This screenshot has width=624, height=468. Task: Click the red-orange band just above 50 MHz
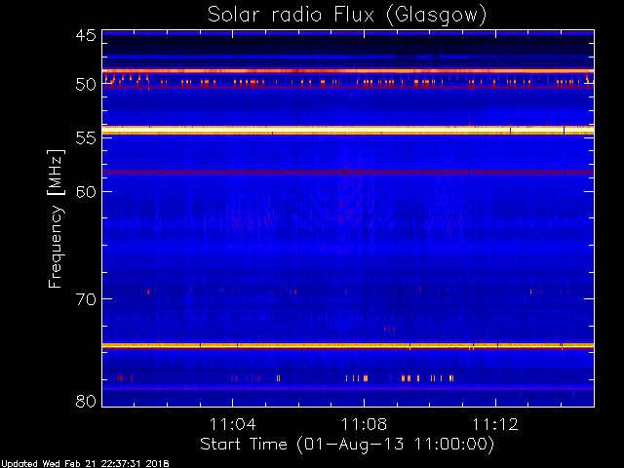348,71
